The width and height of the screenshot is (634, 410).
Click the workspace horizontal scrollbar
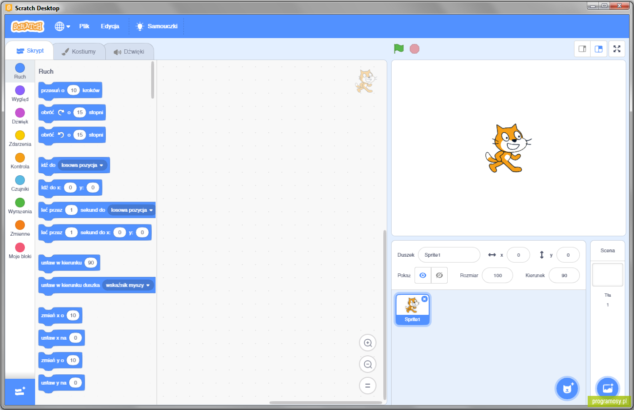(326, 403)
